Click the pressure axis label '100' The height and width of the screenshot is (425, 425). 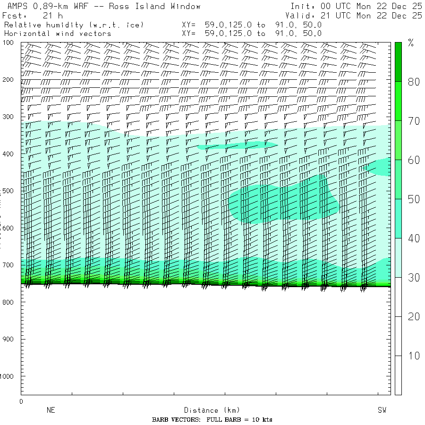click(x=8, y=42)
